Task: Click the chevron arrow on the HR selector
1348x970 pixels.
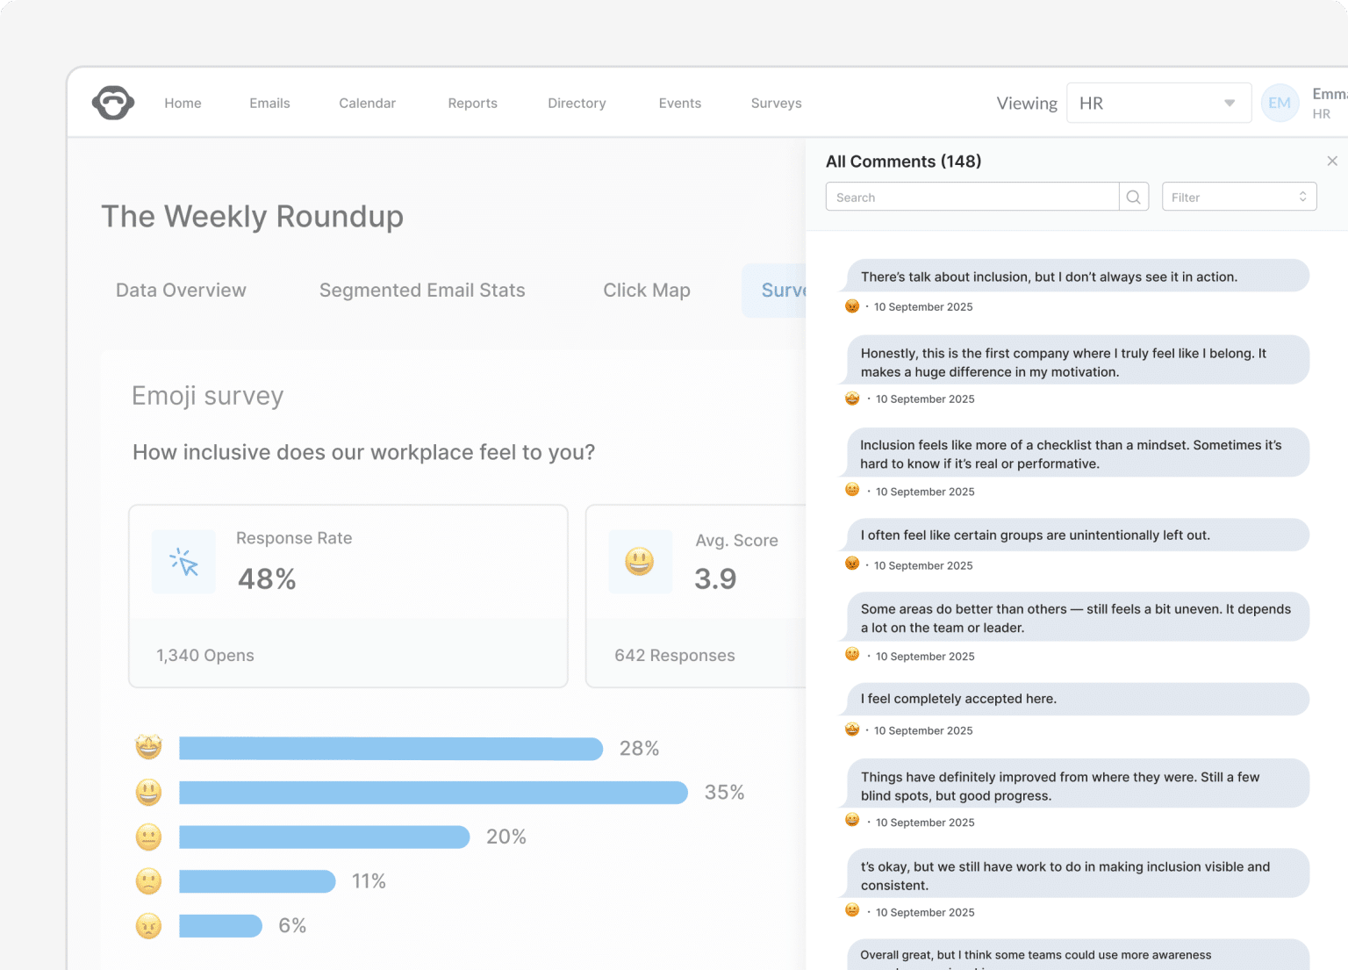Action: [1228, 103]
